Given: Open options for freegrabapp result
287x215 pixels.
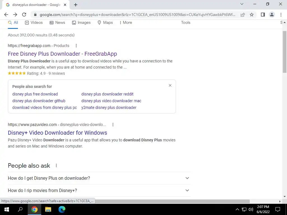Looking at the screenshot, I should [76, 46].
